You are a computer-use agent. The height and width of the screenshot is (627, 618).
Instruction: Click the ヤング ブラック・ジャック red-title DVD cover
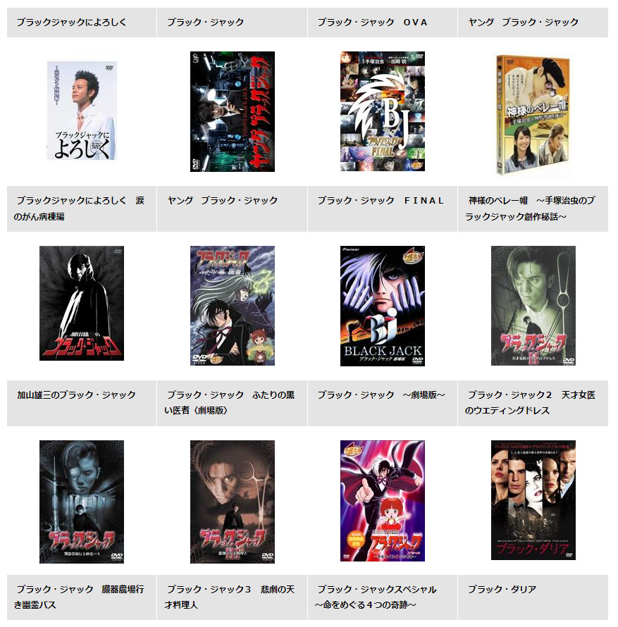click(233, 111)
